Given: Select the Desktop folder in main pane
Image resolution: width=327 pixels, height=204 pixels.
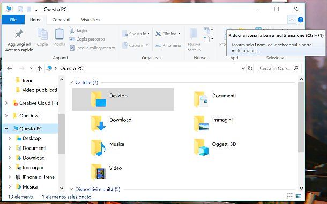Looking at the screenshot, I should 123,99.
